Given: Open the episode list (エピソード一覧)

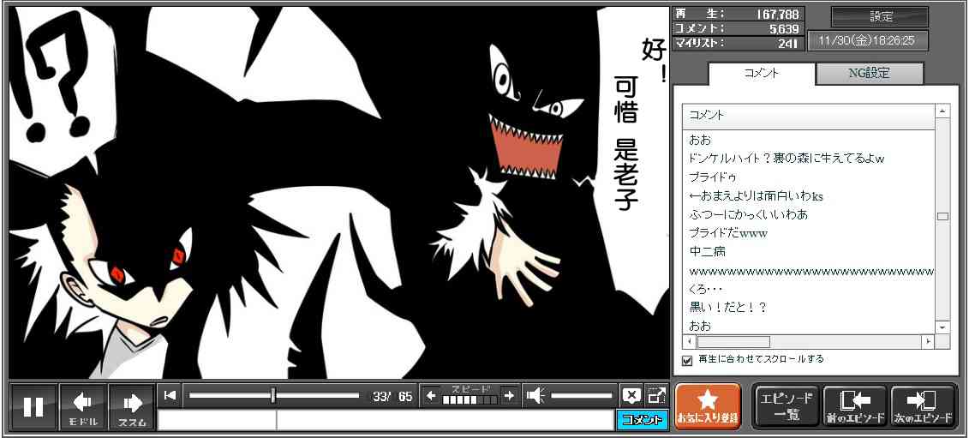Looking at the screenshot, I should click(x=786, y=406).
